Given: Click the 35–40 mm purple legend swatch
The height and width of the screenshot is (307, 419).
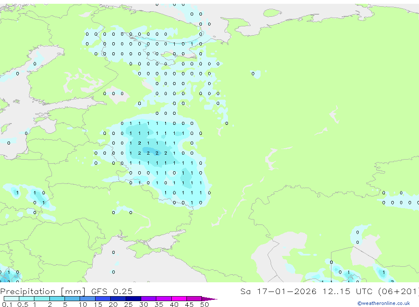Looking at the screenshot, I should 164,299.
